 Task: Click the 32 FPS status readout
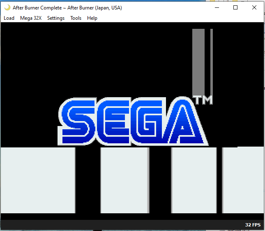coord(253,225)
